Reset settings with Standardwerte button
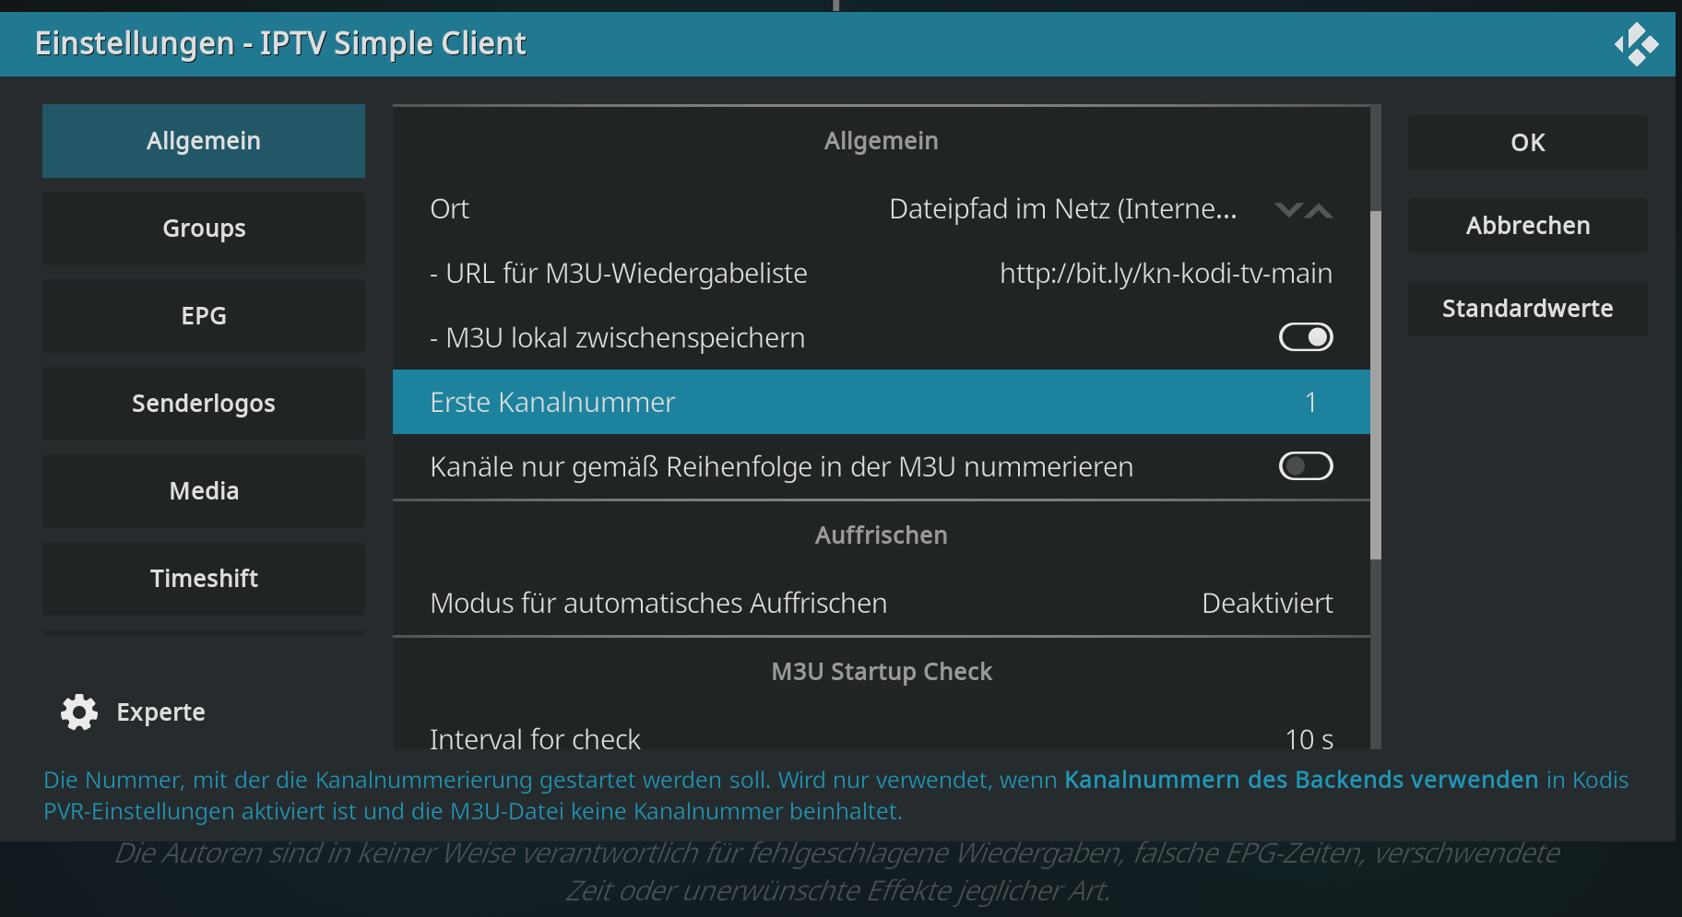Image resolution: width=1682 pixels, height=917 pixels. coord(1528,309)
